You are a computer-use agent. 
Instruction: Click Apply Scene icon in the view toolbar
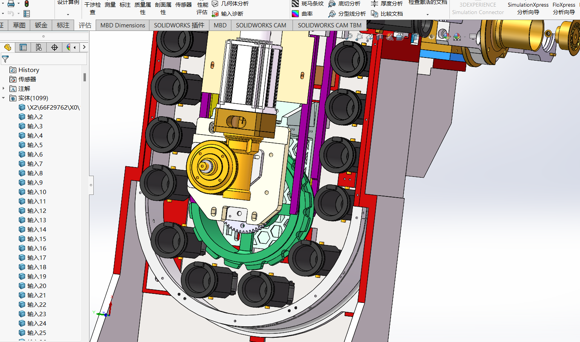tap(457, 37)
